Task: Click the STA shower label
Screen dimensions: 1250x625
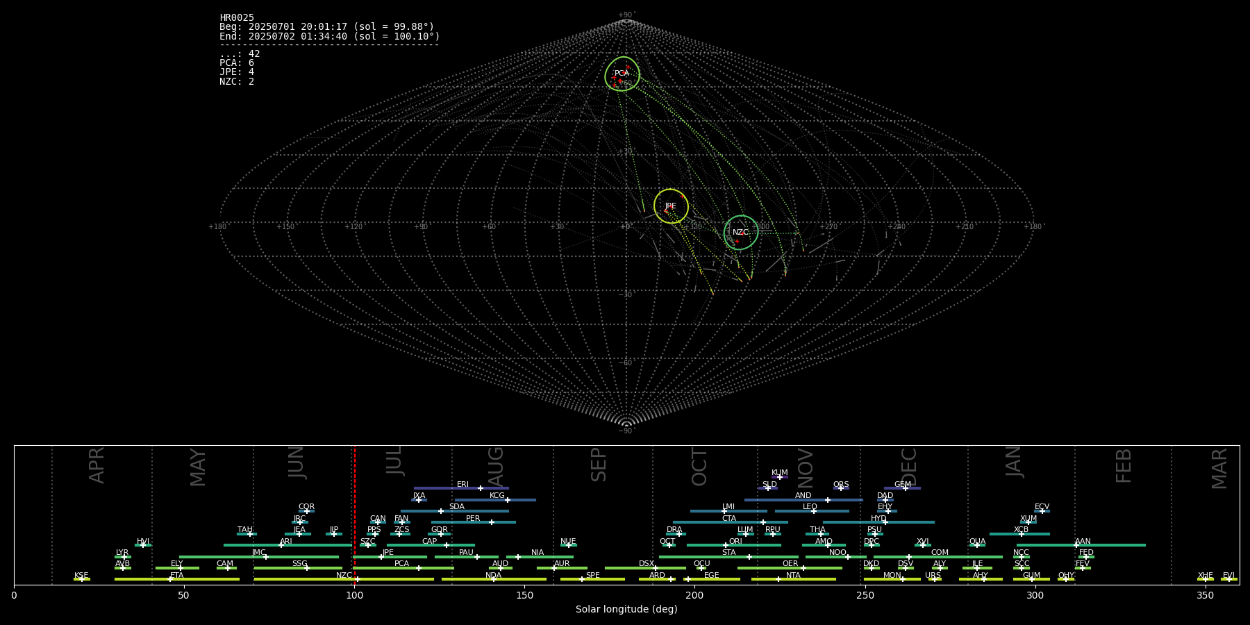Action: [x=728, y=553]
